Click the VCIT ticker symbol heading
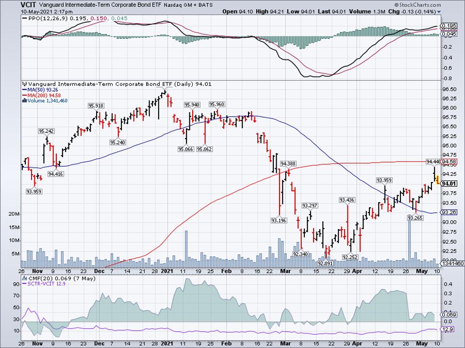 click(x=29, y=5)
